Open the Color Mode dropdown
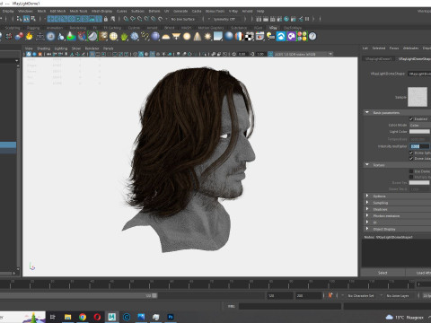 pyautogui.click(x=419, y=125)
